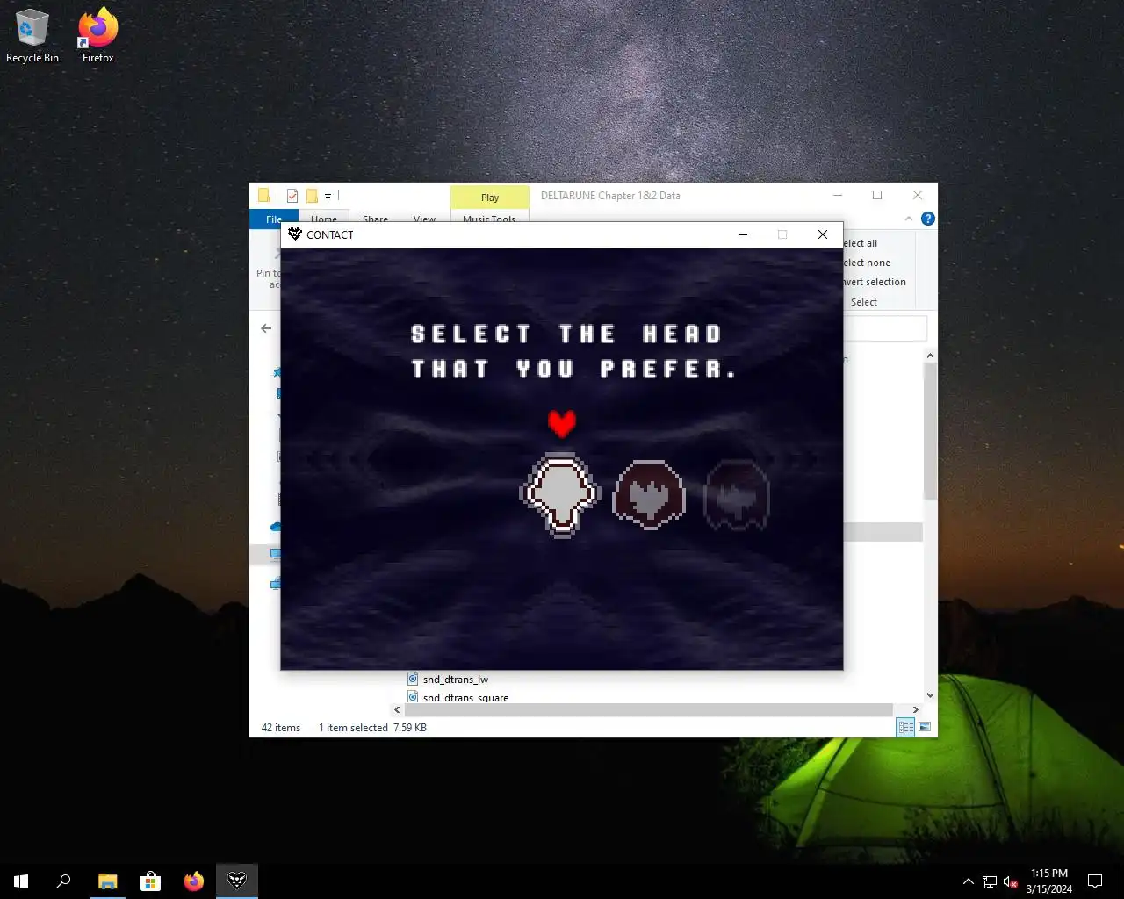This screenshot has width=1124, height=899.
Task: Click Explorer vertical scrollbar up arrow
Action: point(930,356)
